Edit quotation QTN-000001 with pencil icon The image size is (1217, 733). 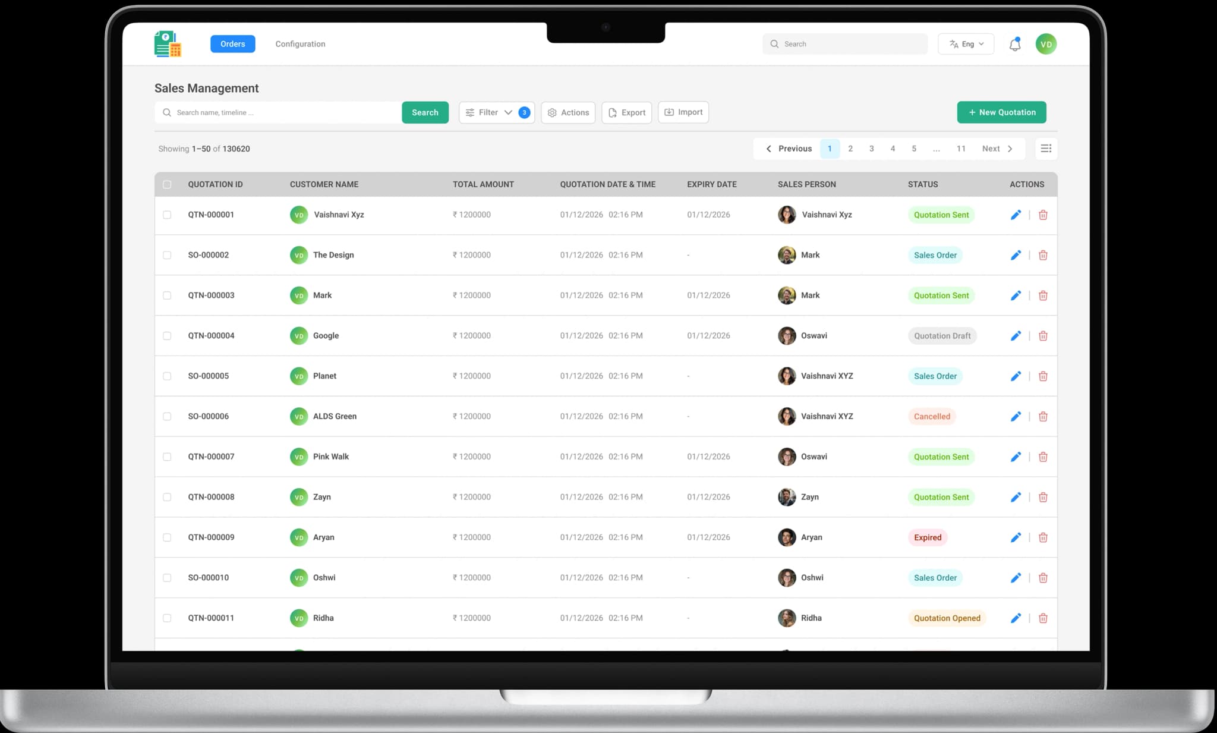(1016, 215)
